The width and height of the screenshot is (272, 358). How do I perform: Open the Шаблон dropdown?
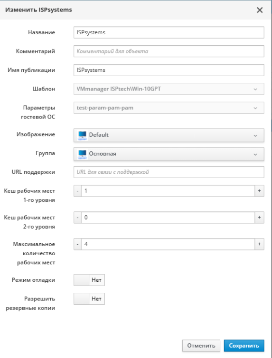pyautogui.click(x=169, y=89)
